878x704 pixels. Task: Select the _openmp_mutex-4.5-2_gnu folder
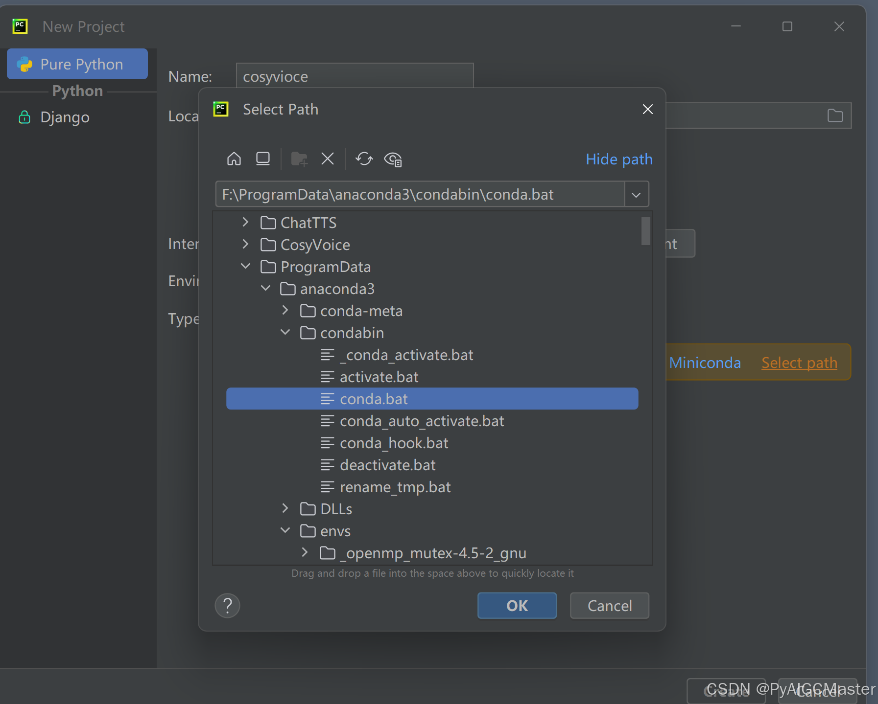pyautogui.click(x=423, y=553)
